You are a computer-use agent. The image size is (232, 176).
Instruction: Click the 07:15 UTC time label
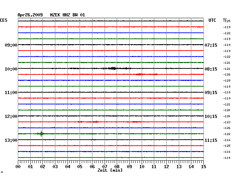(x=211, y=45)
